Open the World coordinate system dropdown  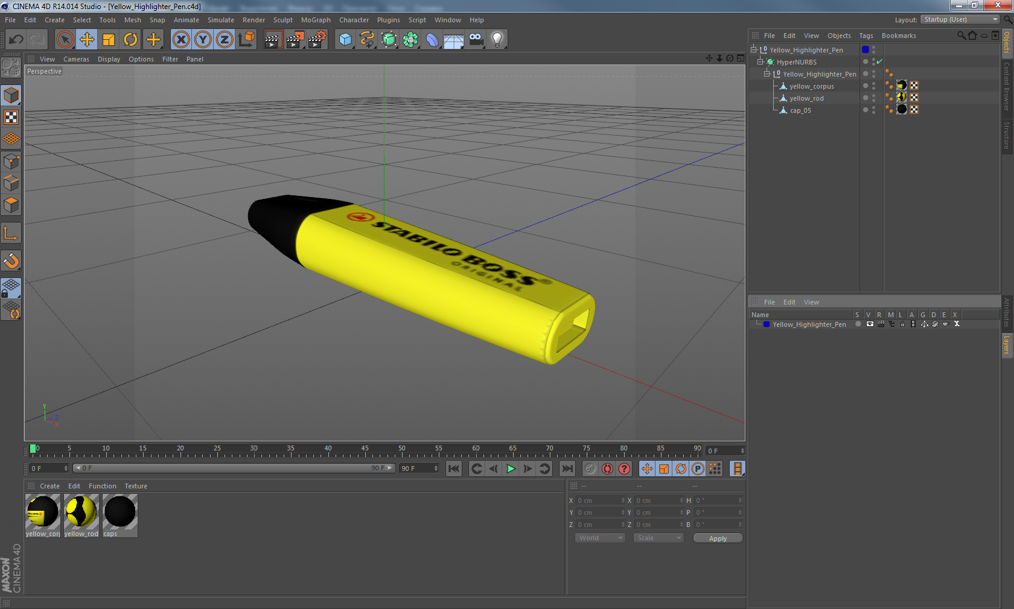(599, 538)
